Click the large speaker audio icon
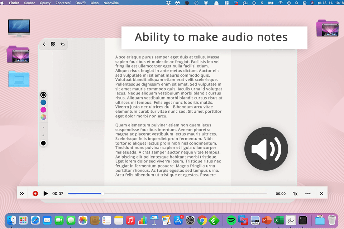Screen dimensions: 344x229 click(266, 148)
